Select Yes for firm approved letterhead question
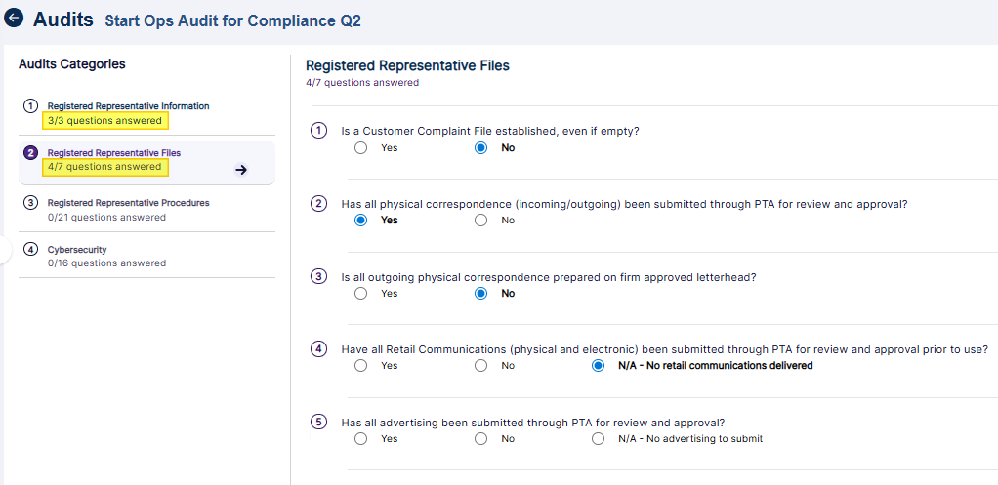 (x=361, y=294)
